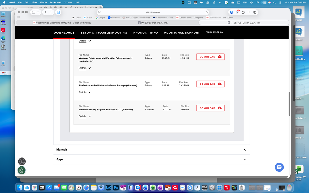Download TS9500 series Full Driver package
The image size is (309, 193).
[211, 84]
